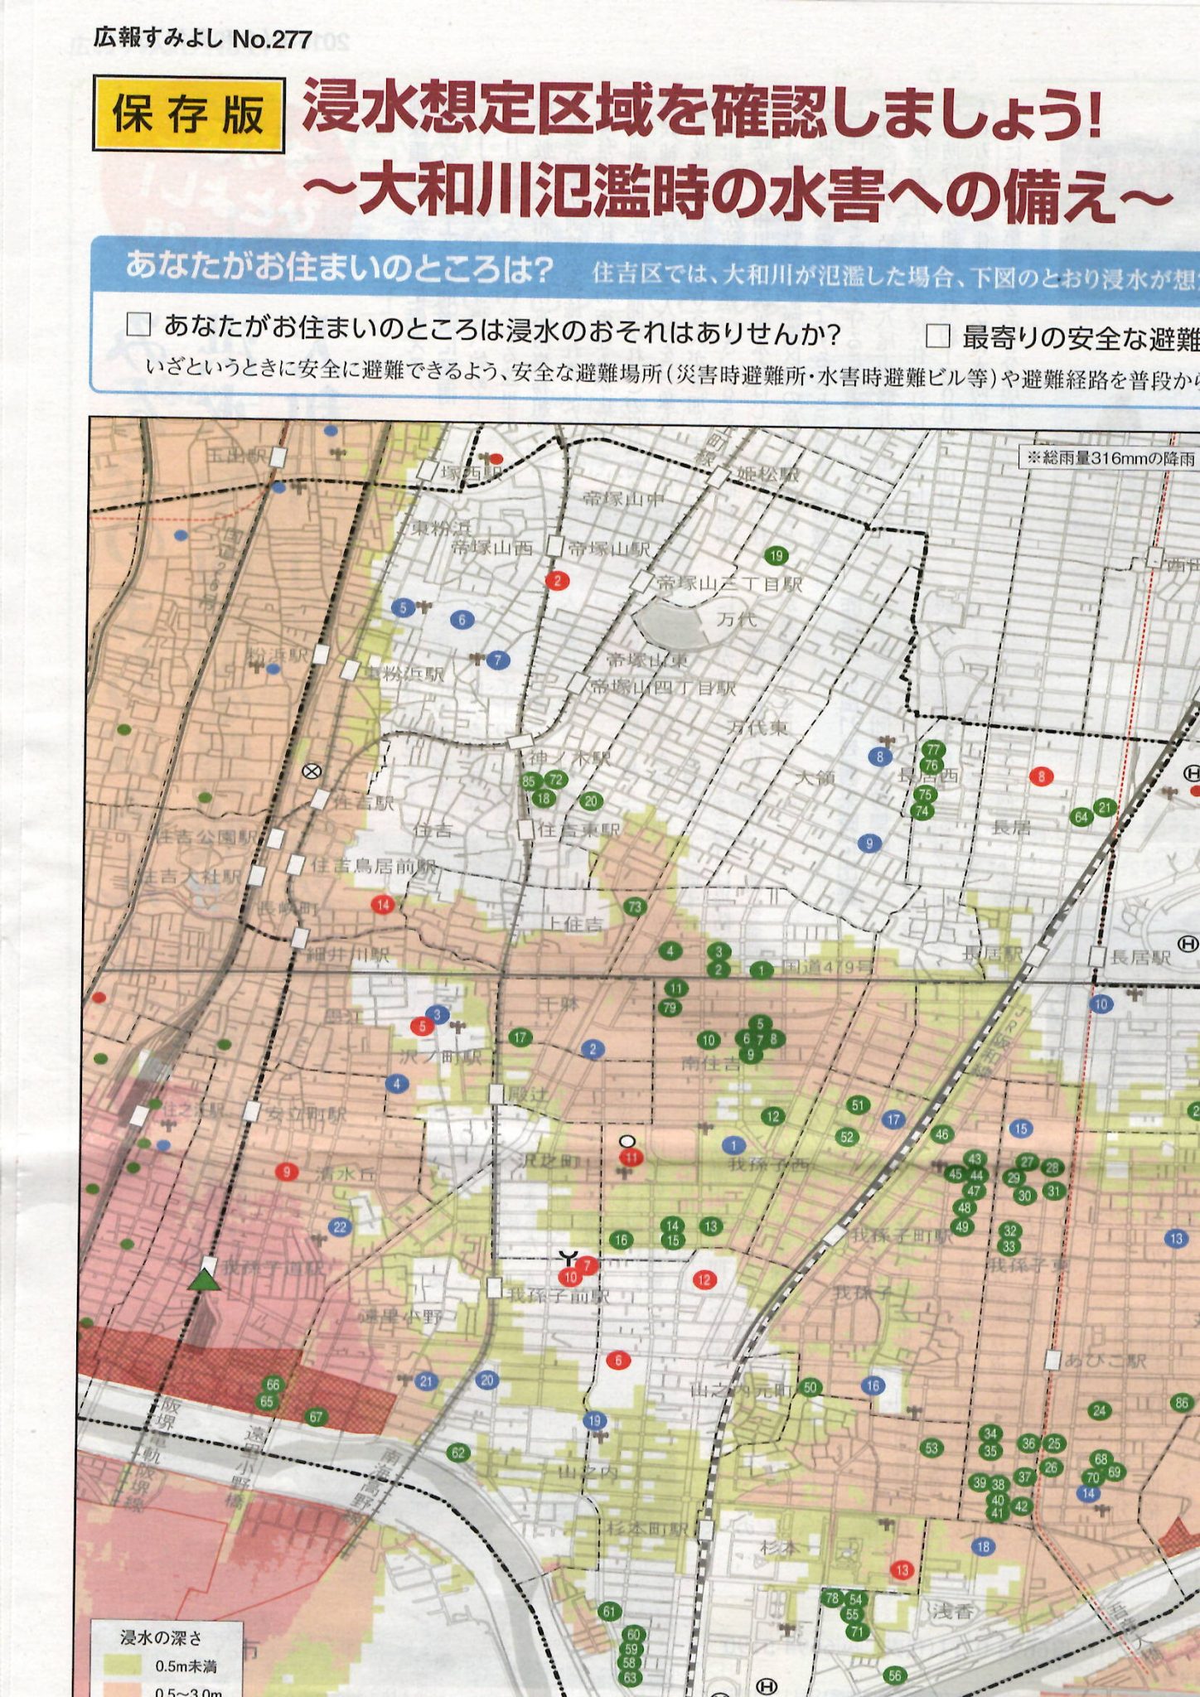This screenshot has height=1697, width=1200.
Task: Click the 0.5m未満 green legend swatch
Action: [122, 1666]
